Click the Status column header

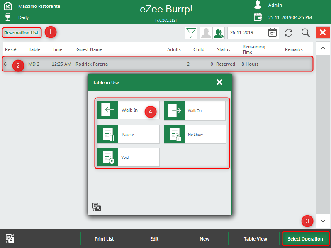coord(224,49)
